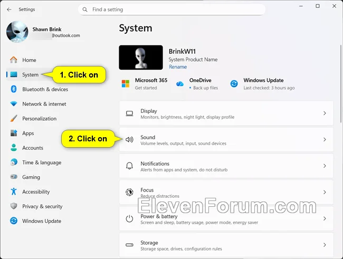Expand the Notifications settings chevron

tap(325, 166)
